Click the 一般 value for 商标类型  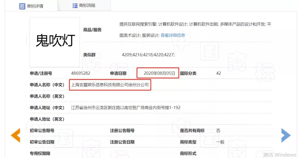coord(220,142)
